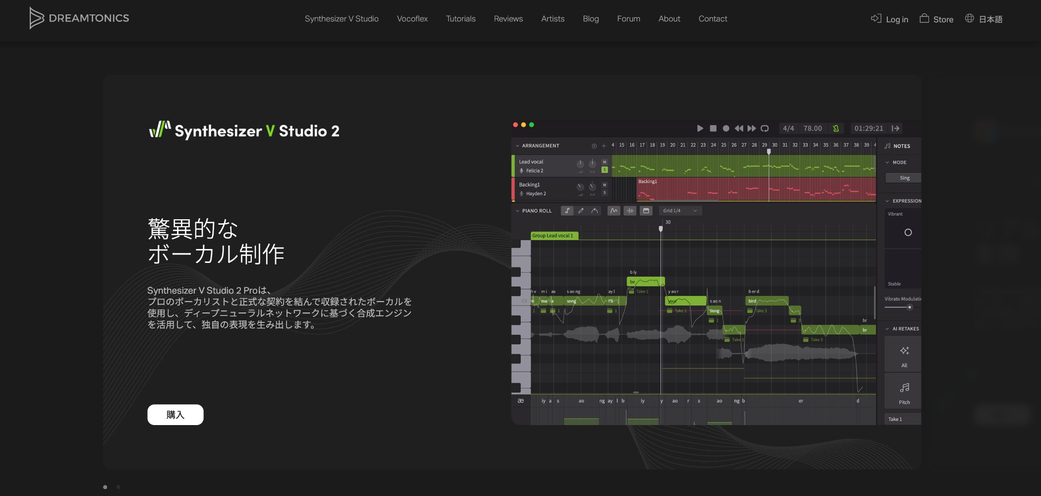Click the Vocoflex navigation item
Image resolution: width=1041 pixels, height=496 pixels.
tap(412, 19)
